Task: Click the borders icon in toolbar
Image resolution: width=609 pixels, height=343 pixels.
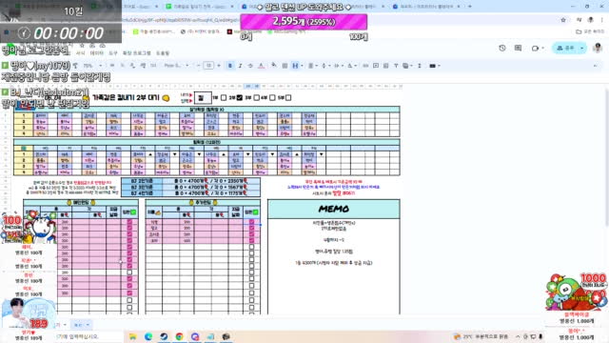Action: [285, 66]
